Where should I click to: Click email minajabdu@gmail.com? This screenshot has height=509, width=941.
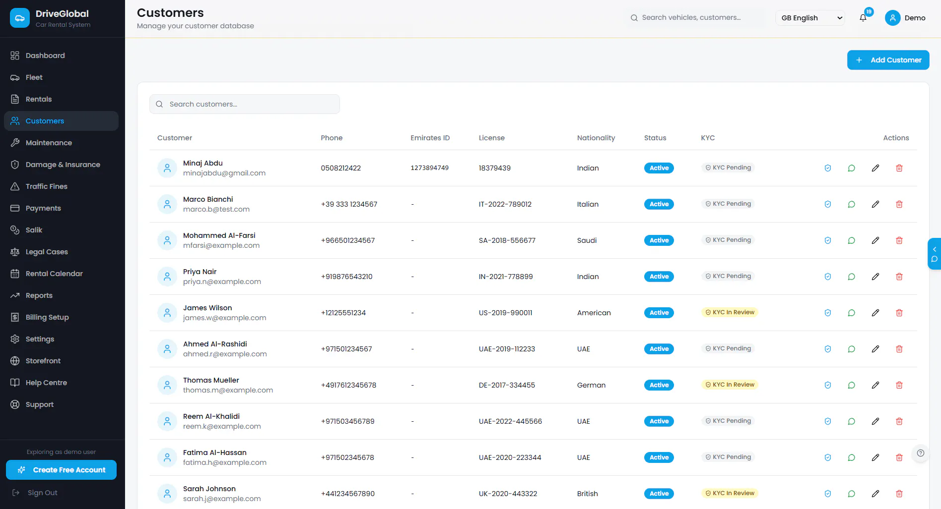click(x=224, y=173)
